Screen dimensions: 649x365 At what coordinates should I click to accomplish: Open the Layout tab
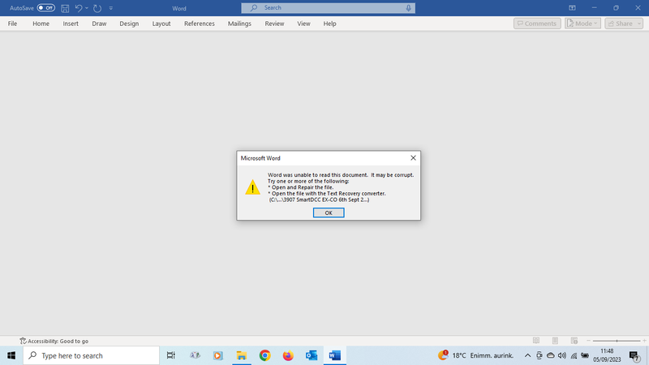(x=161, y=24)
